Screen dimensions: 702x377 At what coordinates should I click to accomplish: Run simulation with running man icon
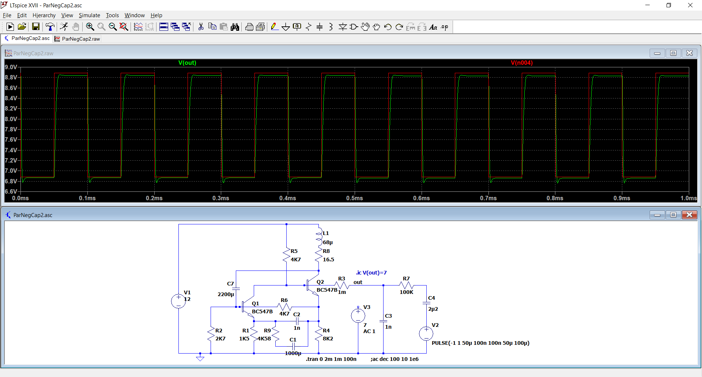coord(64,27)
